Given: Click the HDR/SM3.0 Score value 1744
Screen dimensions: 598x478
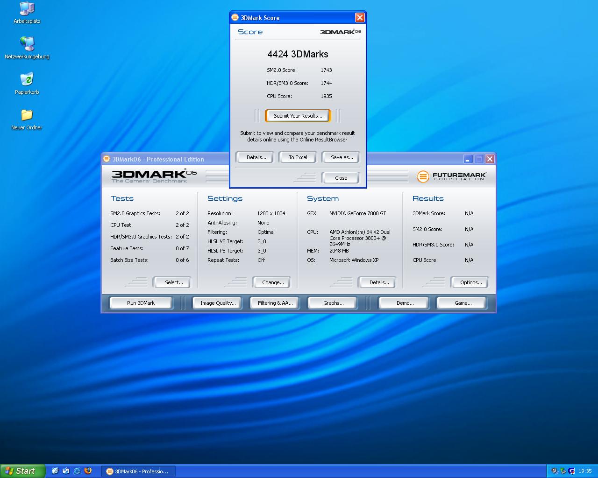Looking at the screenshot, I should pos(326,83).
